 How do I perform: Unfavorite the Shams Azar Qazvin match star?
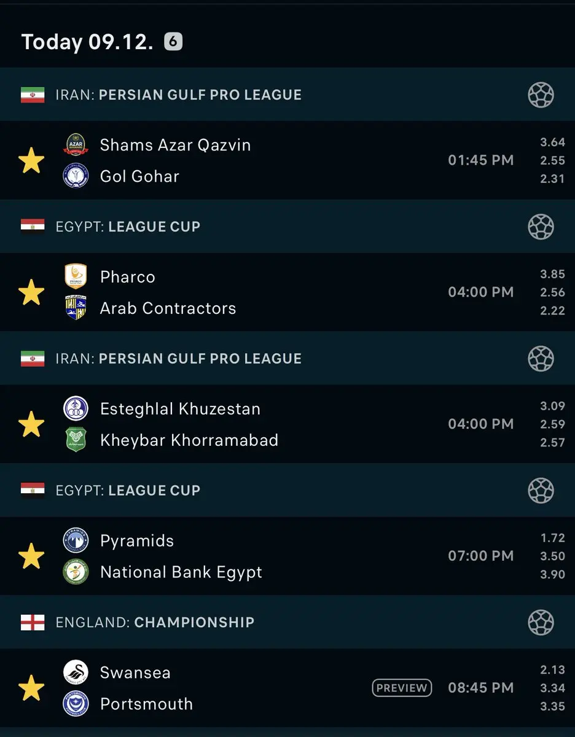(31, 160)
